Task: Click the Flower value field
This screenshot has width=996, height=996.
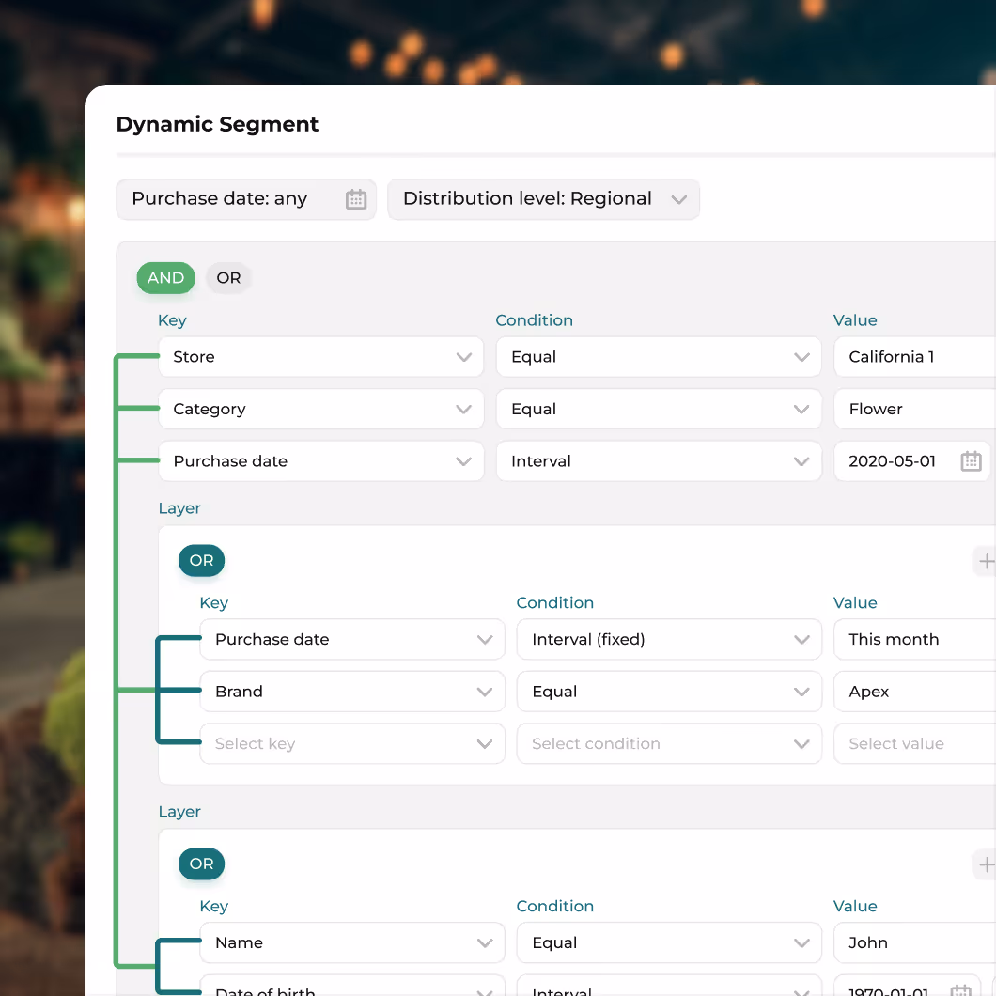Action: coord(914,409)
